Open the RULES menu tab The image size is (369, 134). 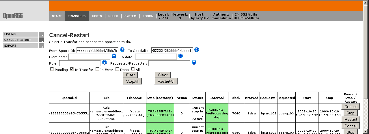click(113, 16)
